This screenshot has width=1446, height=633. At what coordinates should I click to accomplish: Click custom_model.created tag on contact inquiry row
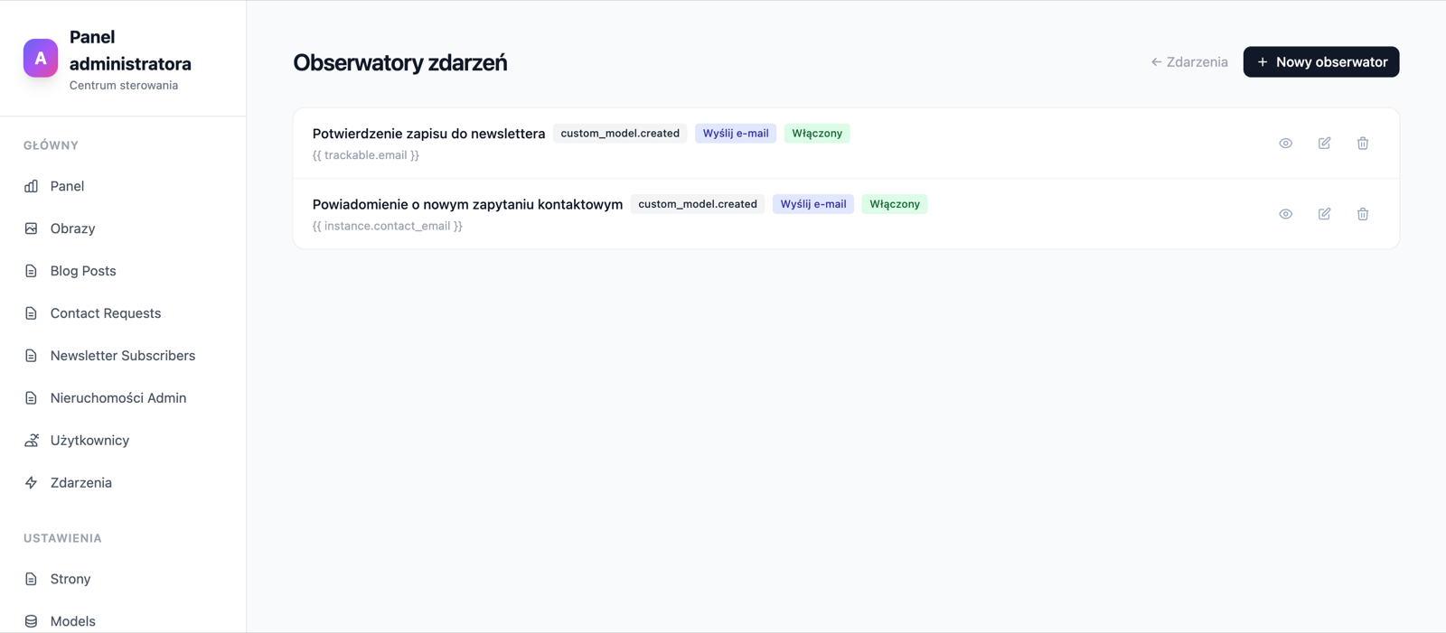[x=698, y=204]
